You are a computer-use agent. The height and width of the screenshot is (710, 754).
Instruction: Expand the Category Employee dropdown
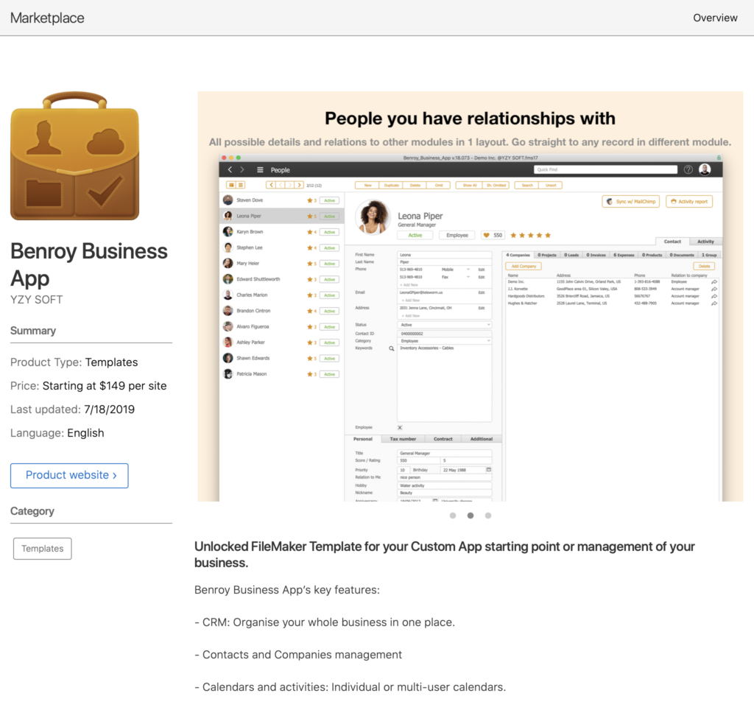tap(487, 341)
